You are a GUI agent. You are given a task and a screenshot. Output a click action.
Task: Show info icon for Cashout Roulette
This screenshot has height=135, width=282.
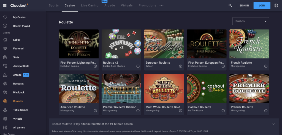pos(223,111)
